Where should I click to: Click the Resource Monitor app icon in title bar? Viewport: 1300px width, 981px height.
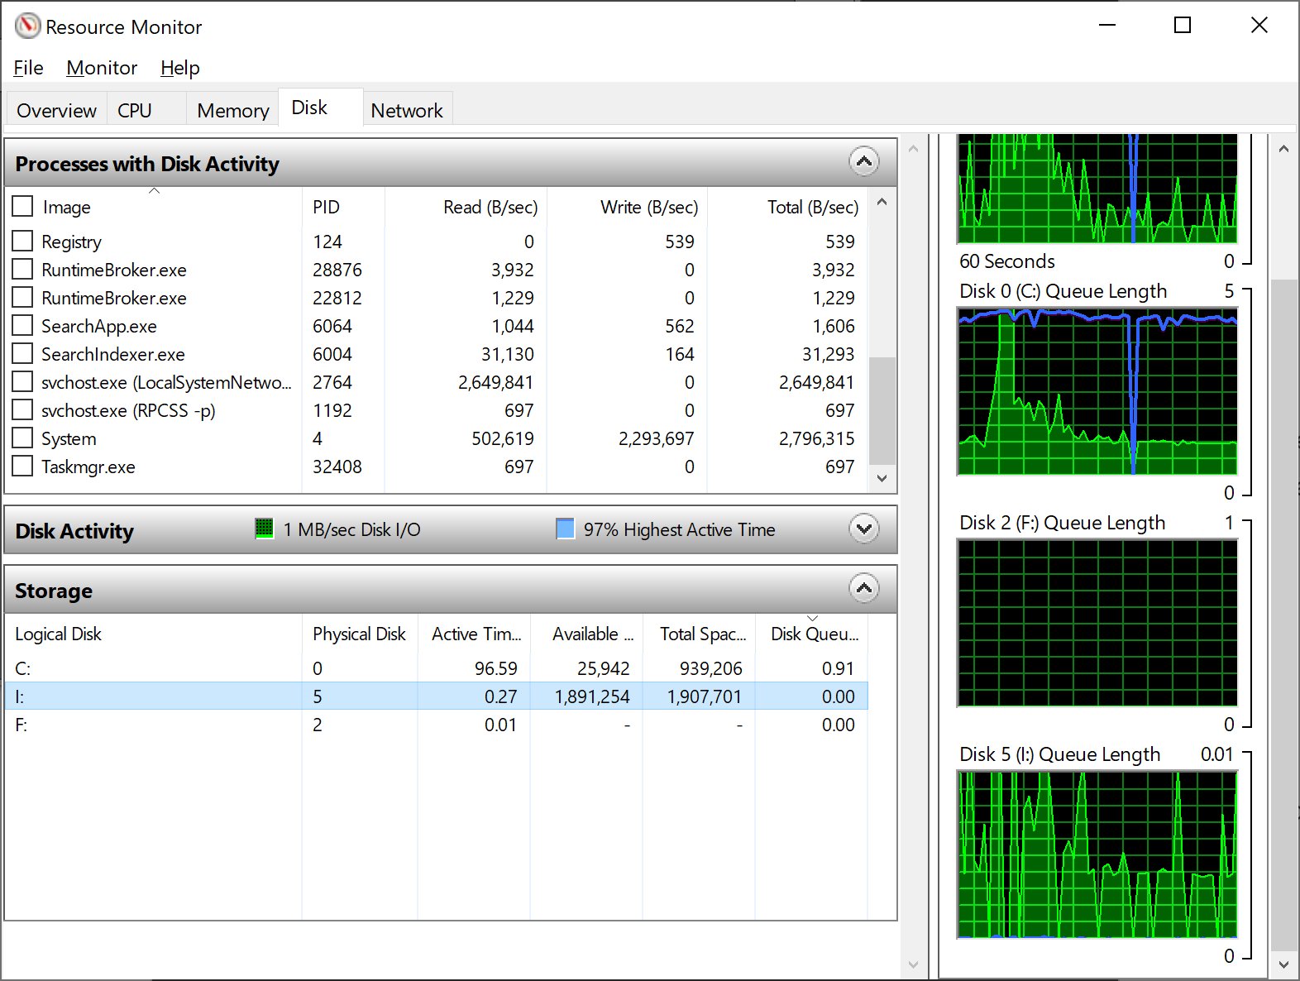pos(27,26)
